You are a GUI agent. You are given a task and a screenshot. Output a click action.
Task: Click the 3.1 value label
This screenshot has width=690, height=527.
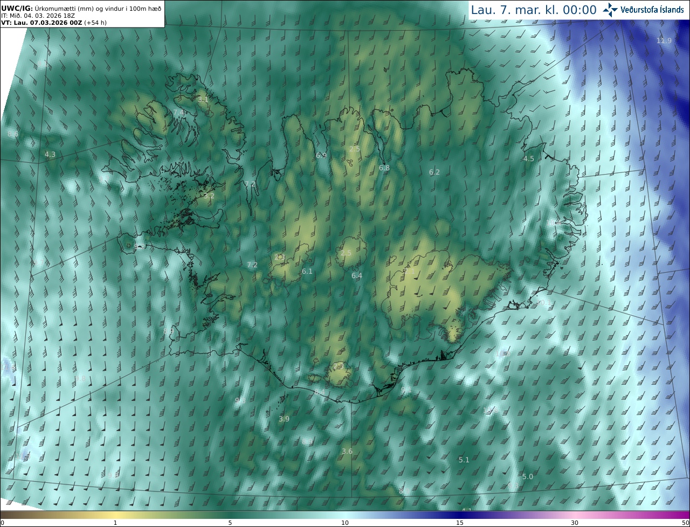click(203, 99)
